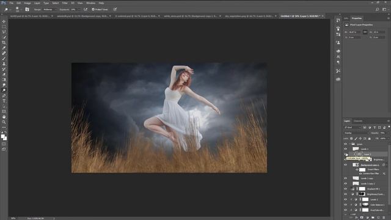Open the Dodge tool preset picker

7,9
